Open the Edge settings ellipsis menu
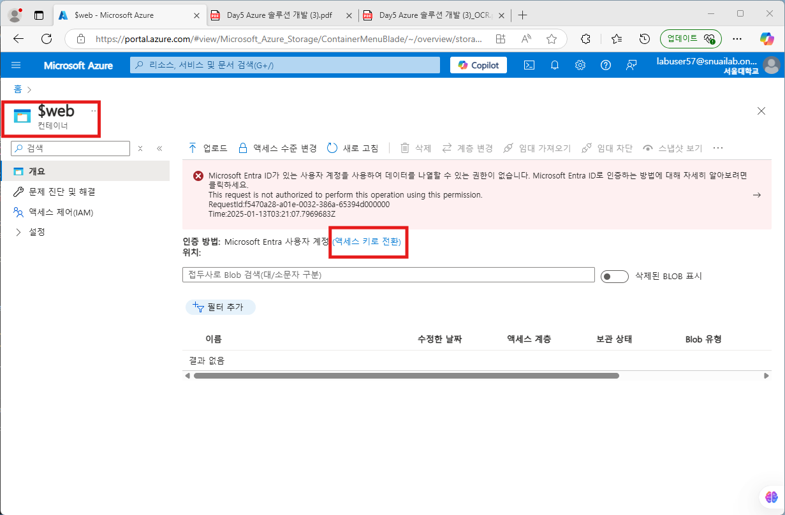Viewport: 785px width, 515px height. pyautogui.click(x=737, y=39)
